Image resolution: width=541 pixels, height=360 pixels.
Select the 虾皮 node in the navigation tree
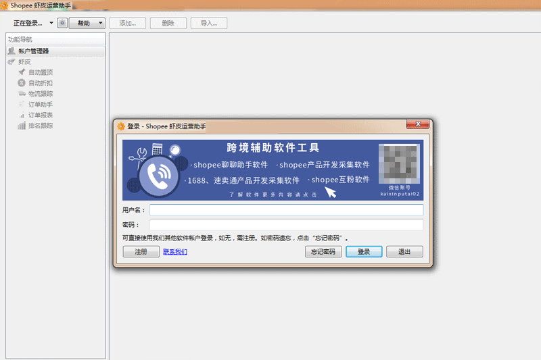tap(24, 61)
